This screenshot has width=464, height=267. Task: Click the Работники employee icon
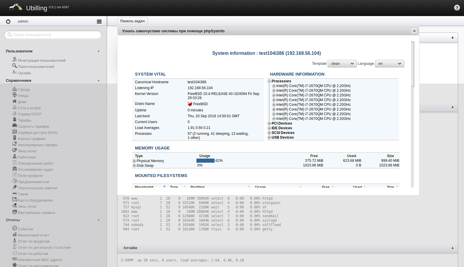(x=15, y=156)
